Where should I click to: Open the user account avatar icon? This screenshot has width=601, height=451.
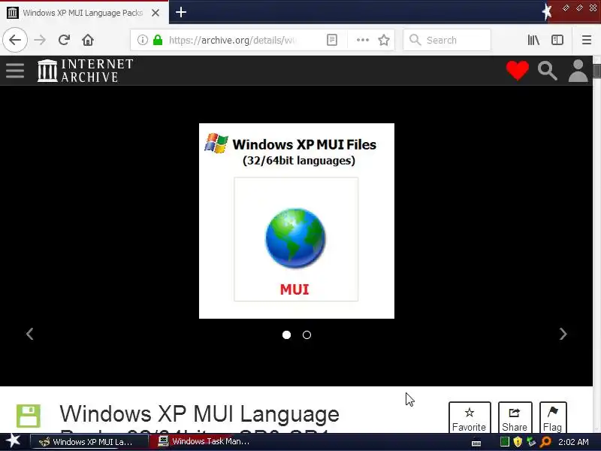pos(578,71)
